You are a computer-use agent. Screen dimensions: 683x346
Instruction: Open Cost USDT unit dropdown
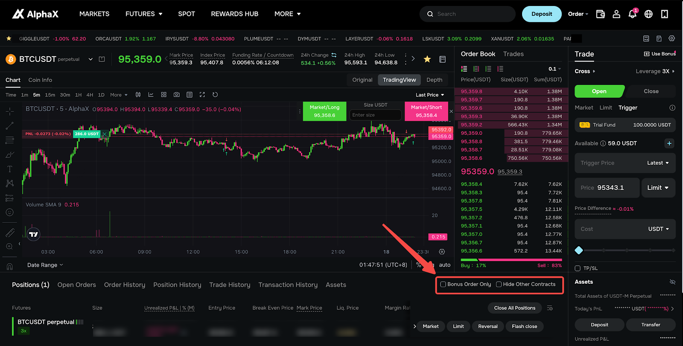659,229
